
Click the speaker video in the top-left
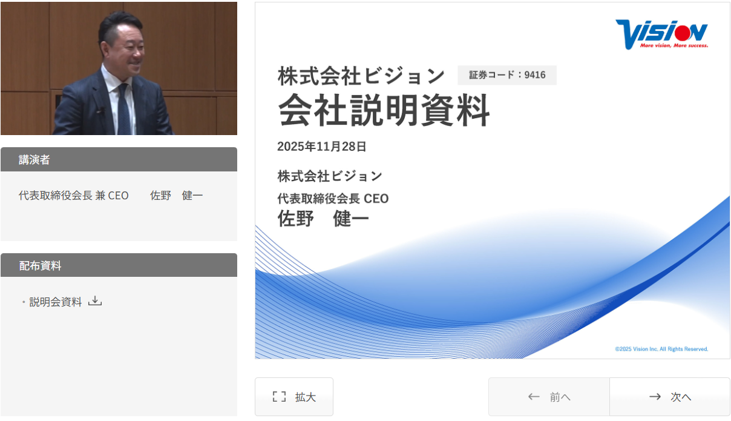119,68
